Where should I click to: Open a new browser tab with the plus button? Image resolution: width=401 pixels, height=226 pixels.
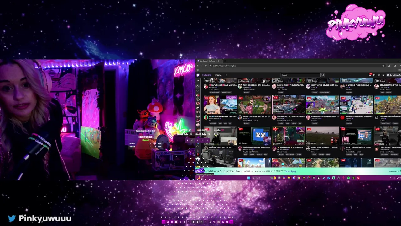[225, 61]
